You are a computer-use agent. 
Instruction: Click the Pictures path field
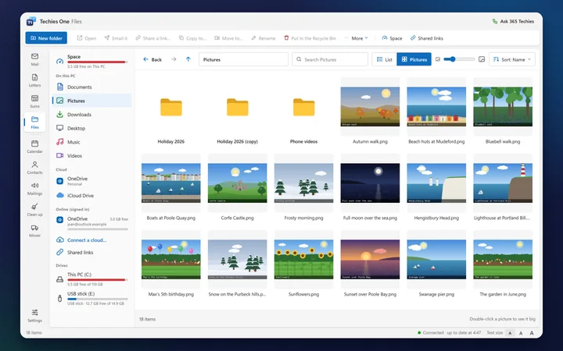coord(243,59)
